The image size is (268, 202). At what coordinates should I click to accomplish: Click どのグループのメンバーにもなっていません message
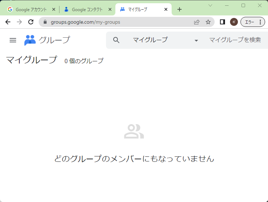pyautogui.click(x=134, y=159)
